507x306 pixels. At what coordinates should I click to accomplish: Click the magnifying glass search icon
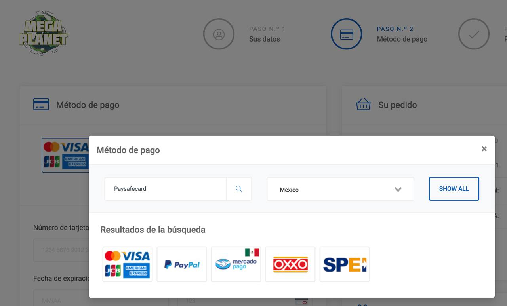point(239,189)
